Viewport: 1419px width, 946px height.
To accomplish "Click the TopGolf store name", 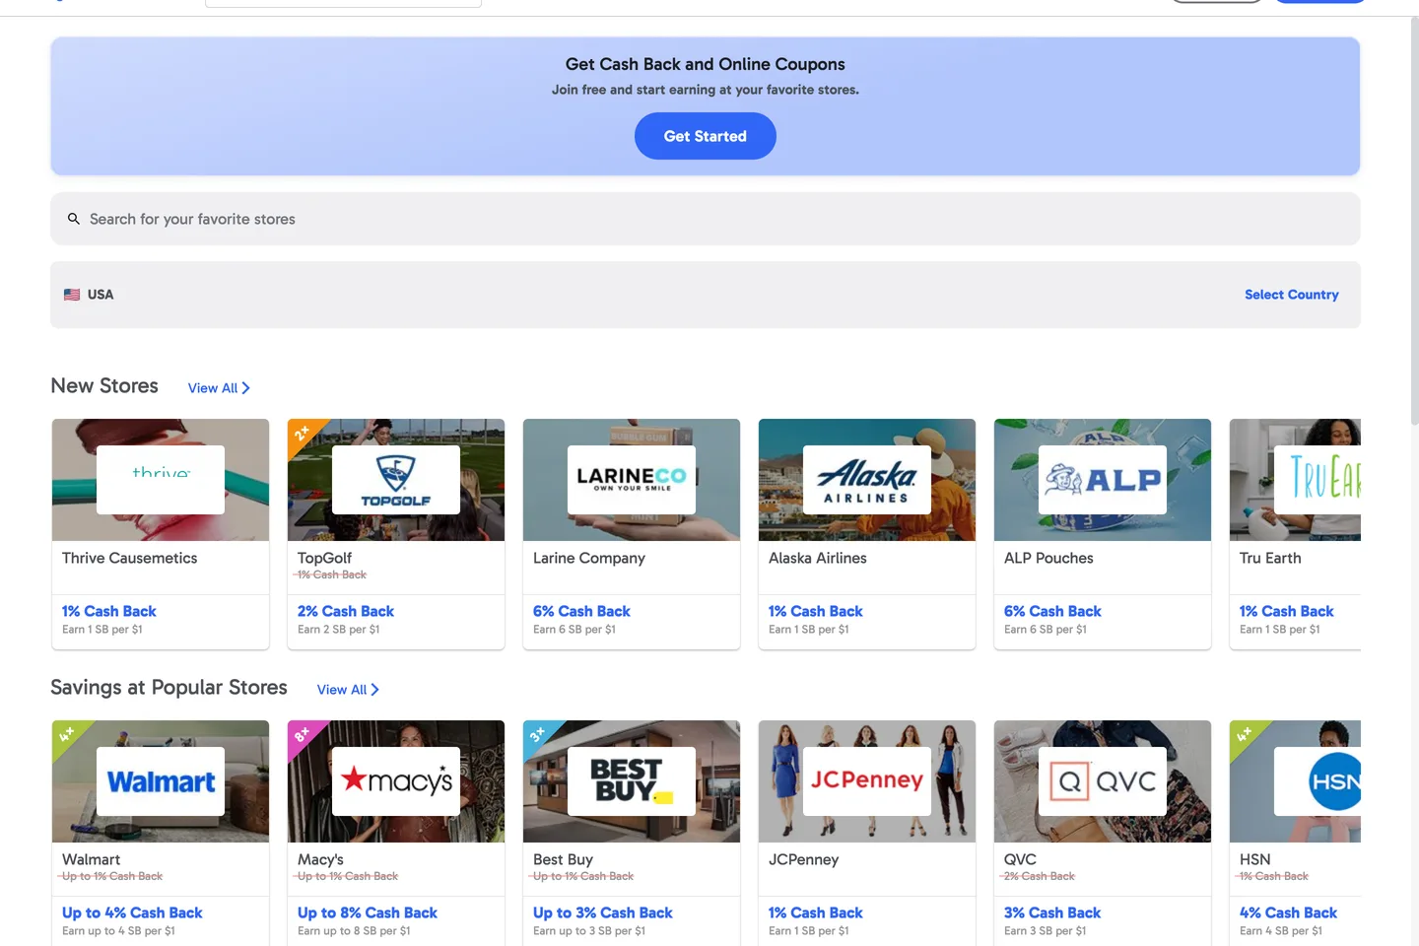I will tap(324, 558).
